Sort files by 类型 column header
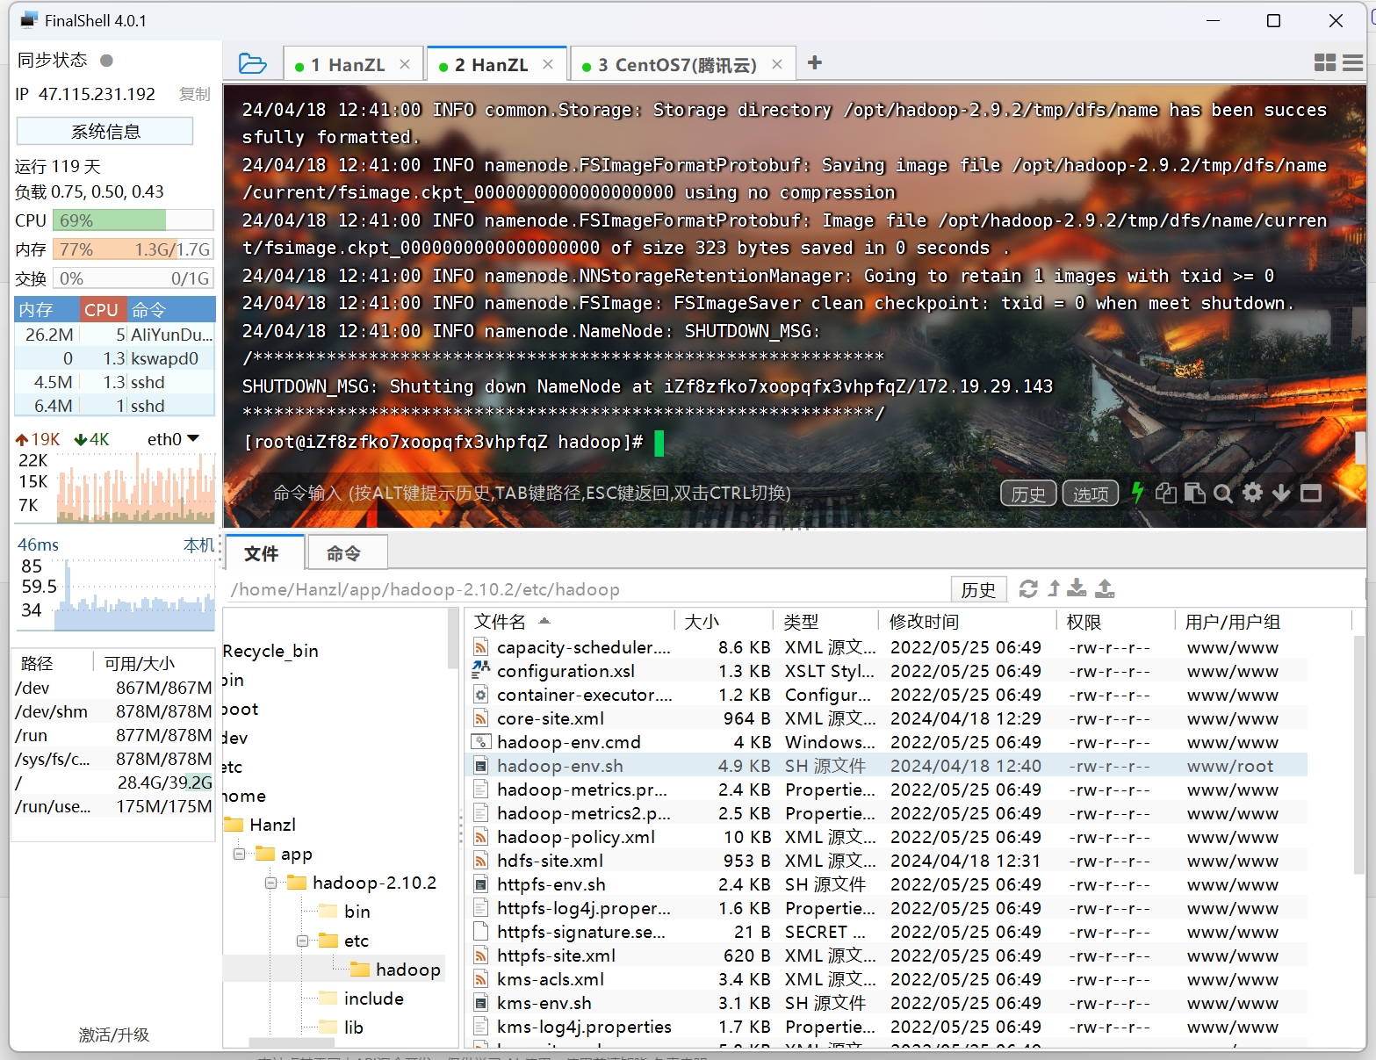The width and height of the screenshot is (1376, 1060). (x=826, y=622)
